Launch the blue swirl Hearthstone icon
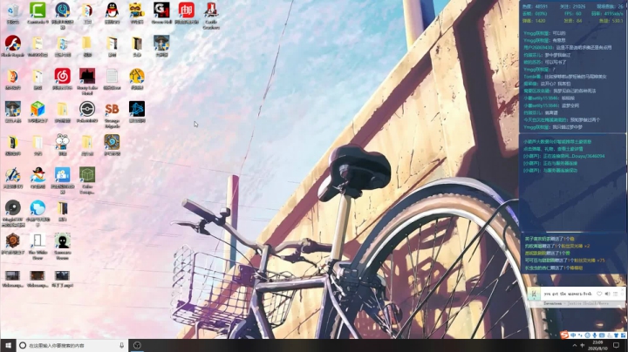 coord(113,143)
